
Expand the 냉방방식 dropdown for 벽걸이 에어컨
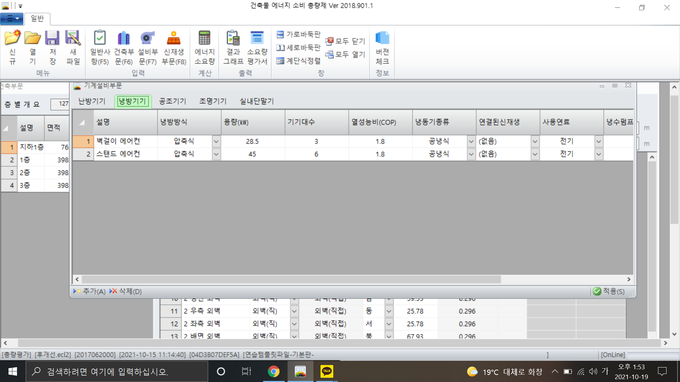pos(216,141)
